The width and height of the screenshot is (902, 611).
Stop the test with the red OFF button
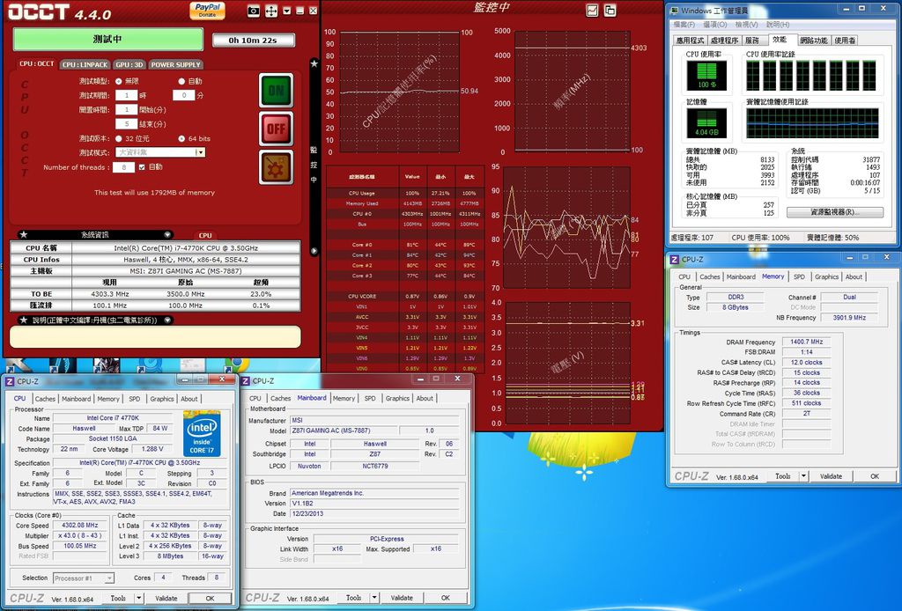[276, 129]
